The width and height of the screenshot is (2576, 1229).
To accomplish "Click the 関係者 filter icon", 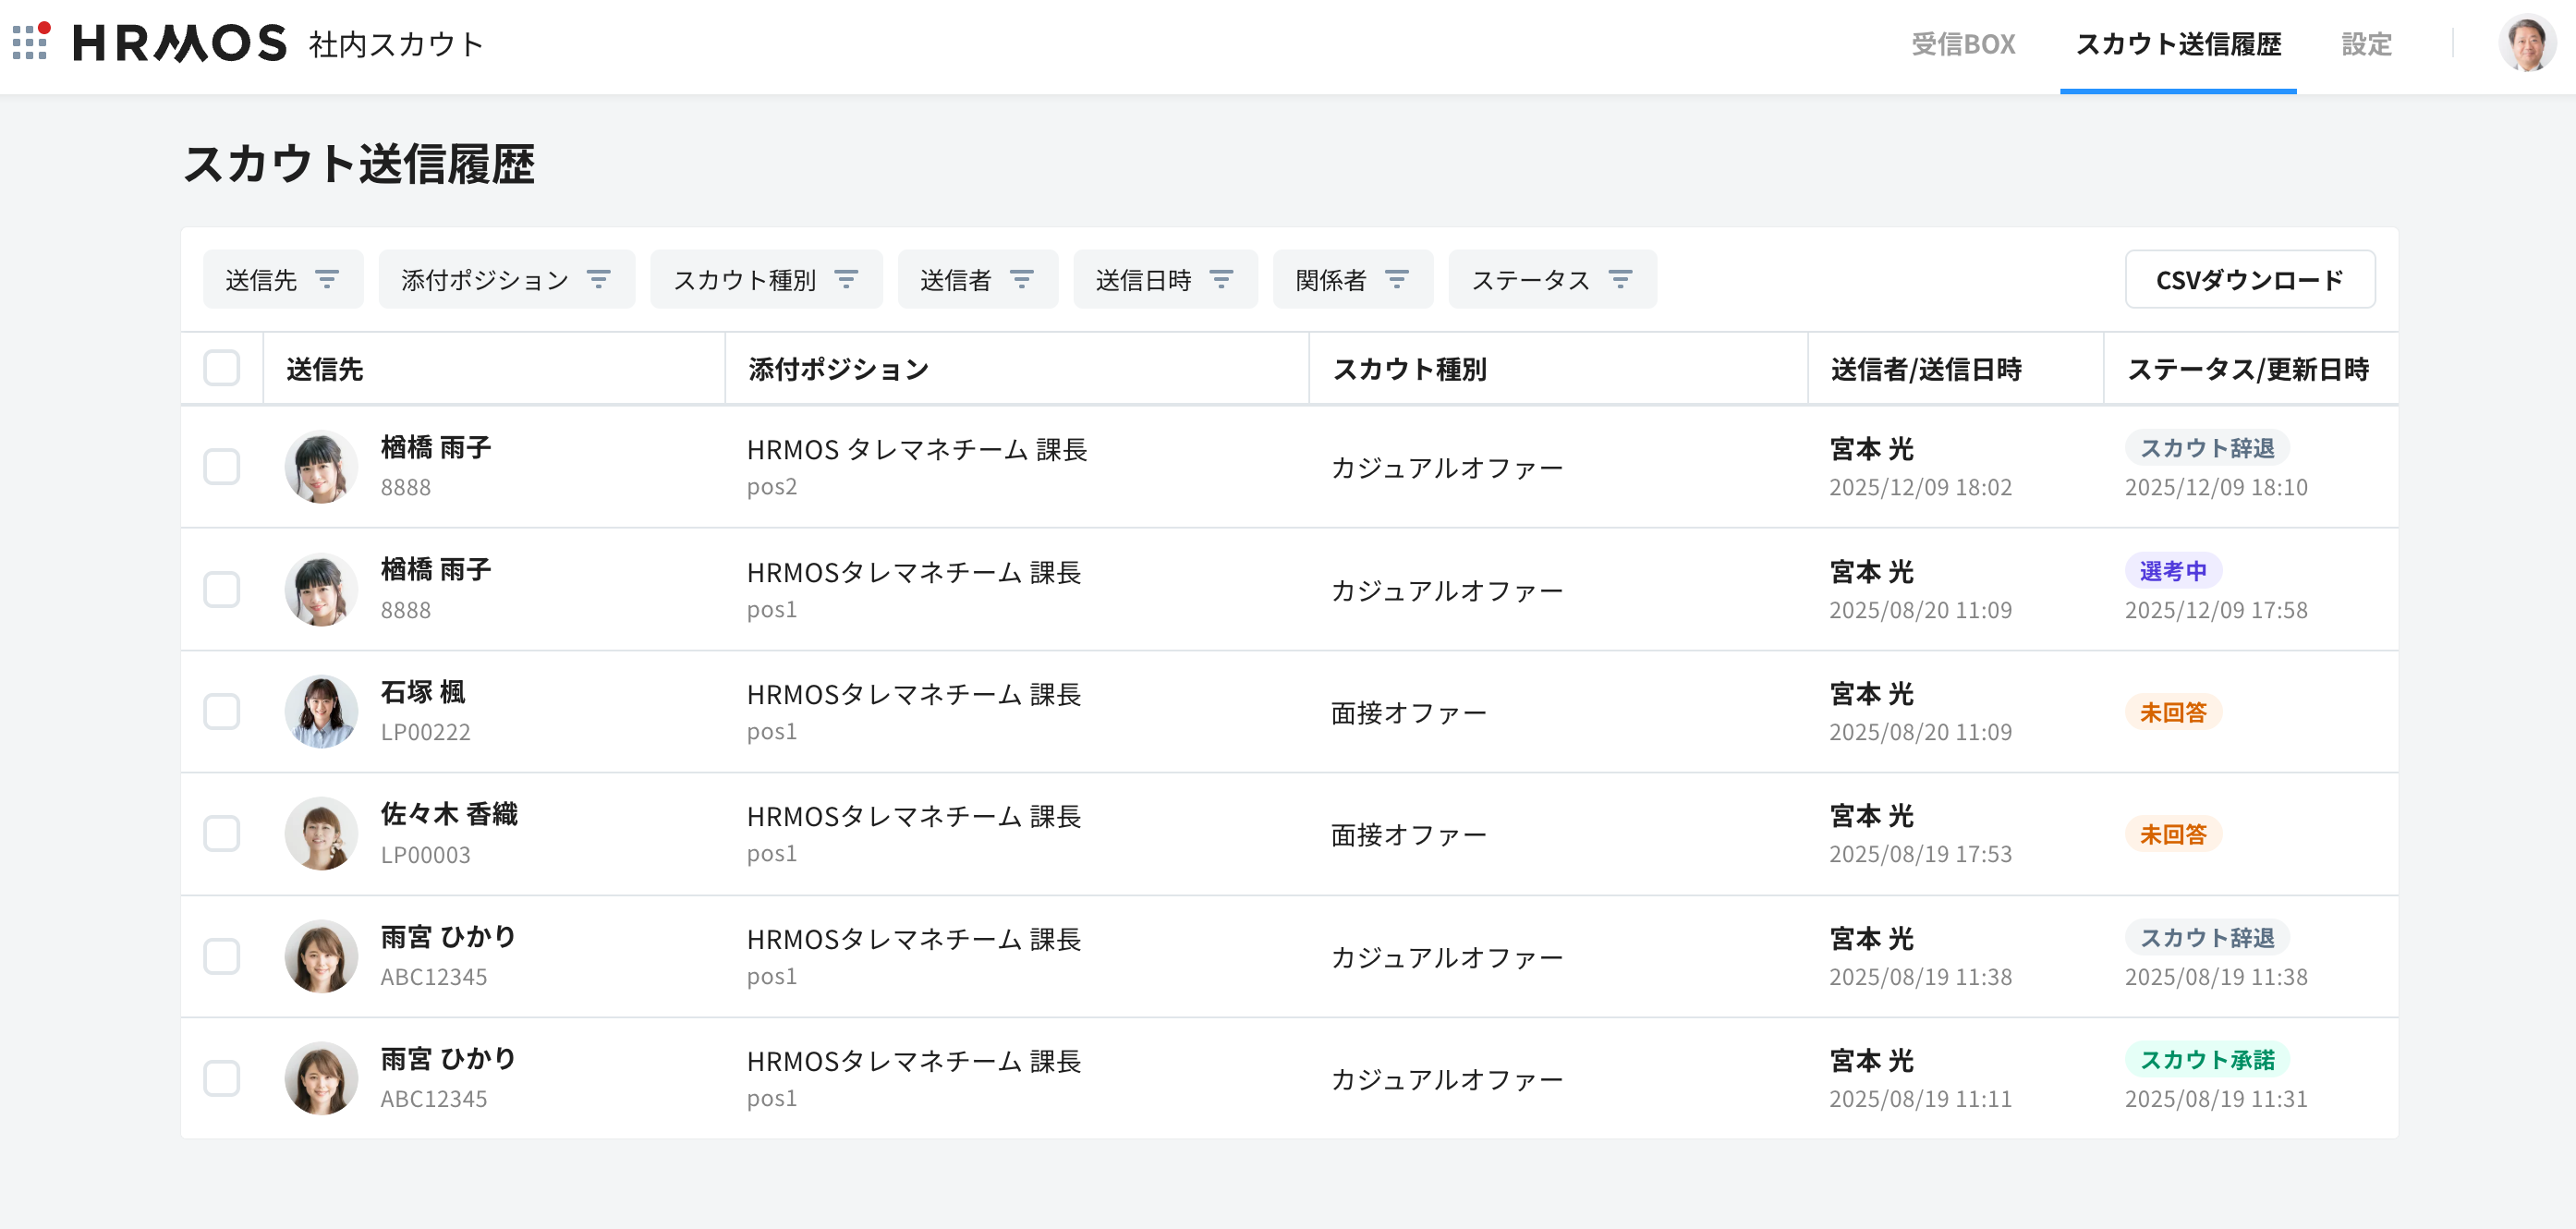I will pyautogui.click(x=1397, y=279).
